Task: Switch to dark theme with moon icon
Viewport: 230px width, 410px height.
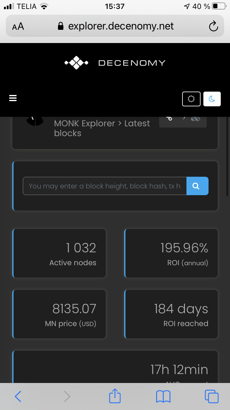Action: (212, 99)
